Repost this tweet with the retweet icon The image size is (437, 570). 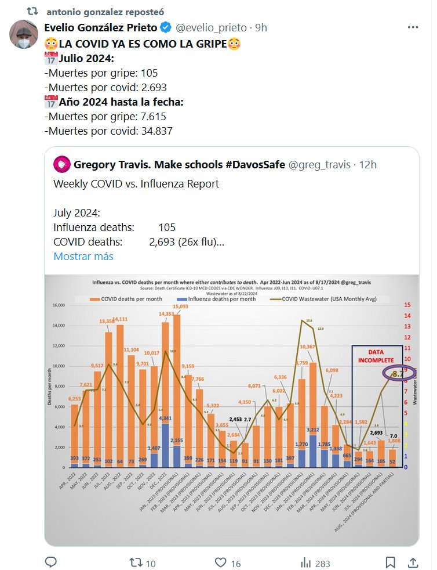point(135,562)
